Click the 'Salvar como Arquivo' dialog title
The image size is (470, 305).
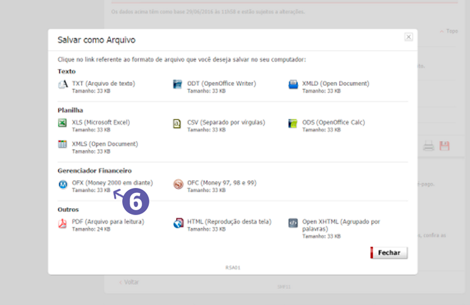point(96,40)
